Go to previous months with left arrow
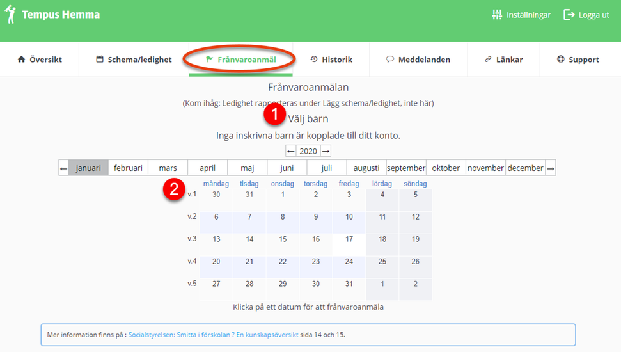The image size is (621, 352). click(x=63, y=168)
